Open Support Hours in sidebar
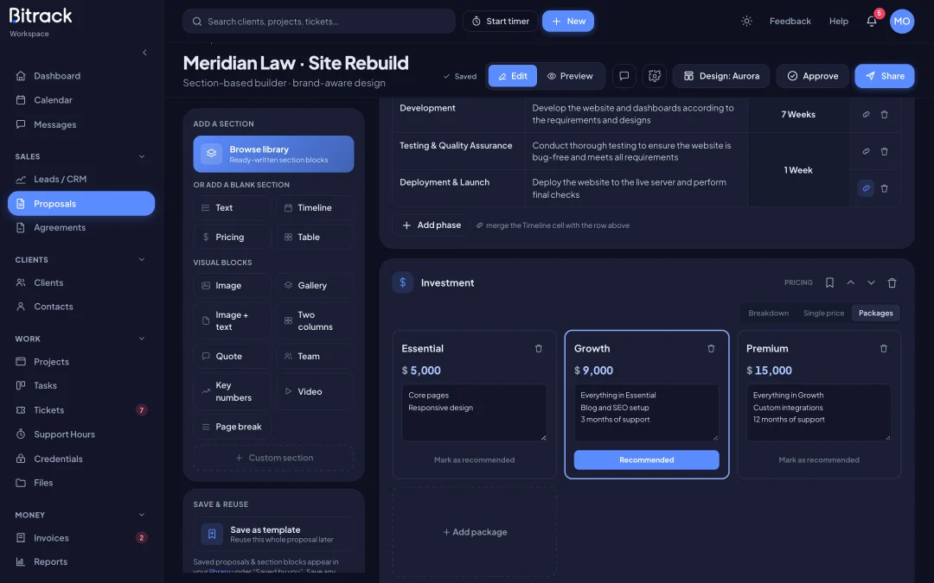This screenshot has height=583, width=934. click(81, 434)
